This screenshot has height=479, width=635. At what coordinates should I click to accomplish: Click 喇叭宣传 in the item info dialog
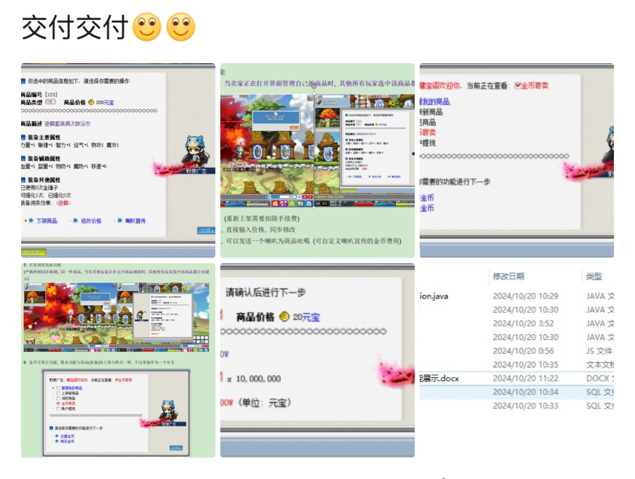[132, 221]
